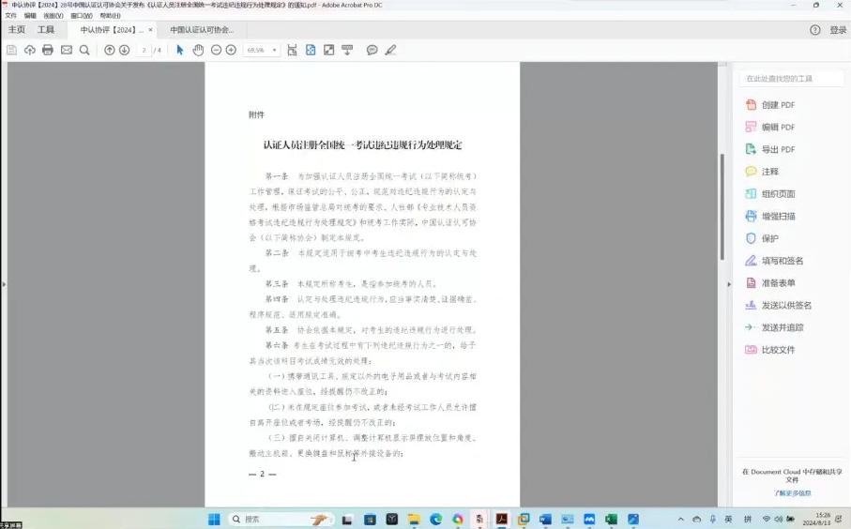Image resolution: width=851 pixels, height=529 pixels.
Task: Open Edit PDF tool
Action: tap(770, 127)
